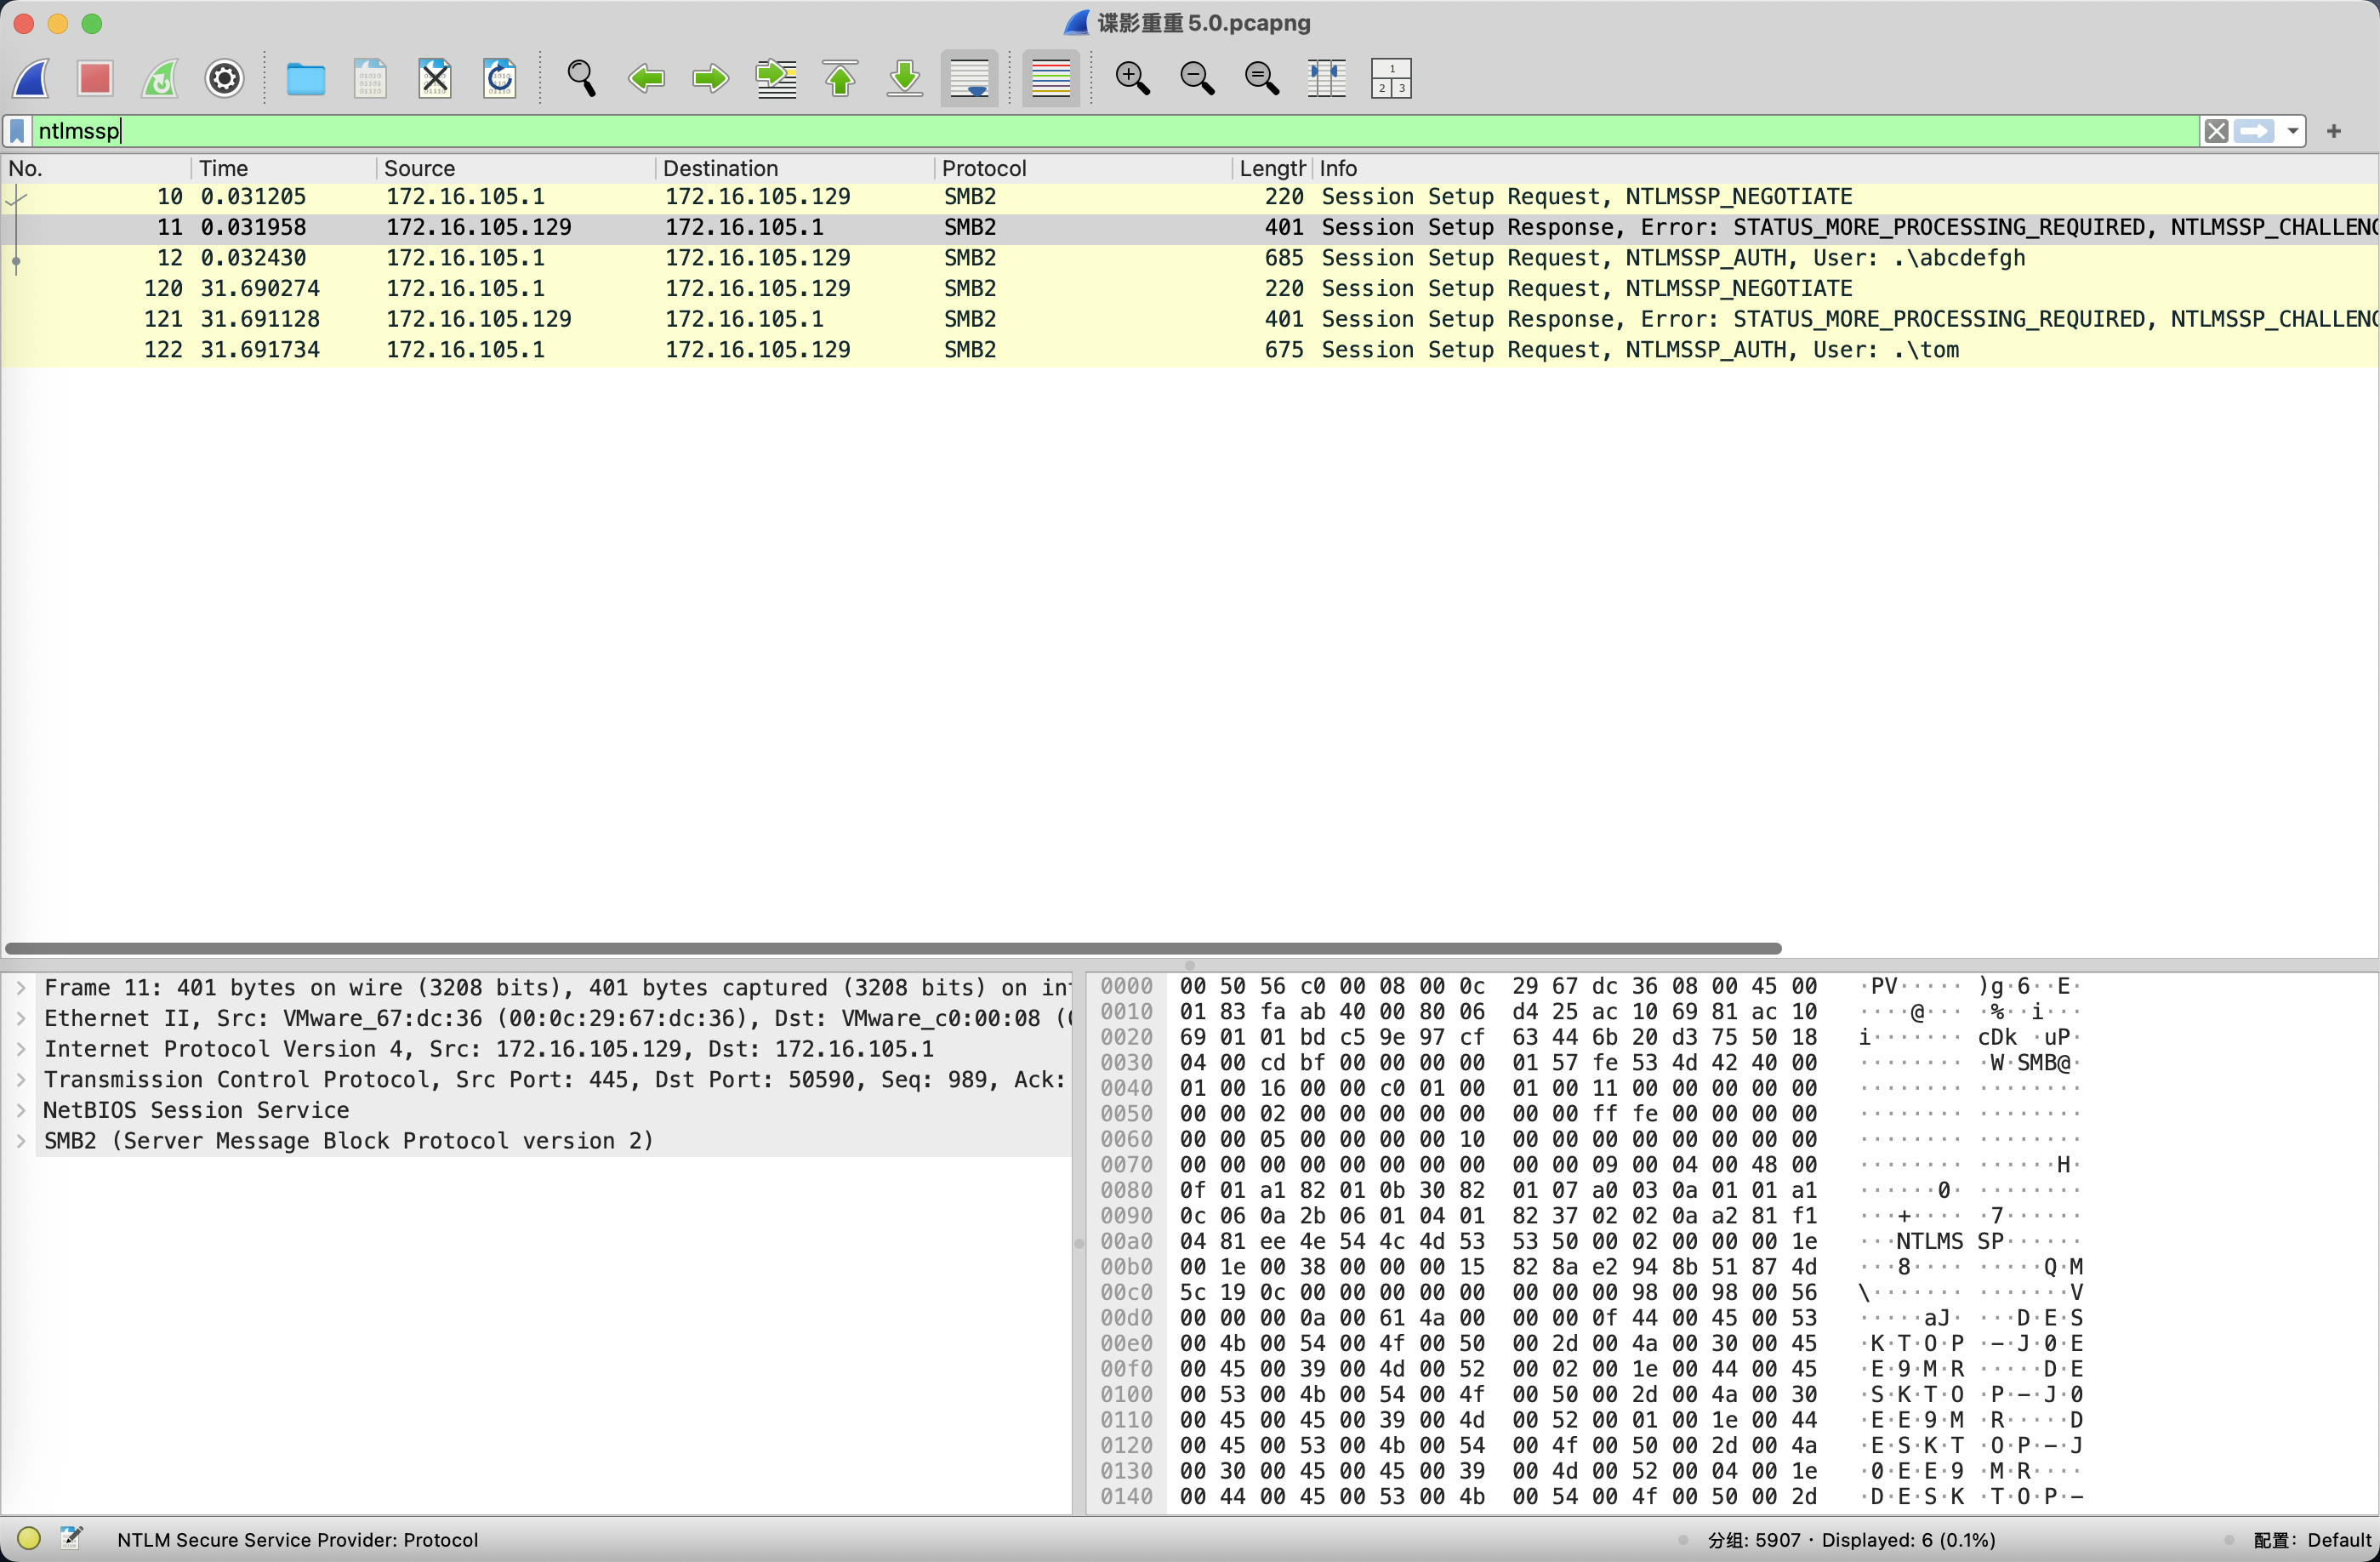Expand Ethernet II tree node
Viewport: 2380px width, 1562px height.
(20, 1018)
